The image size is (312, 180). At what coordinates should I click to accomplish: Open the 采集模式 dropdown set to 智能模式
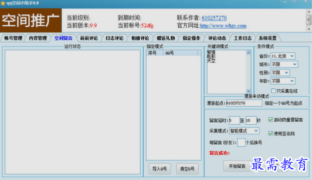pos(244,131)
